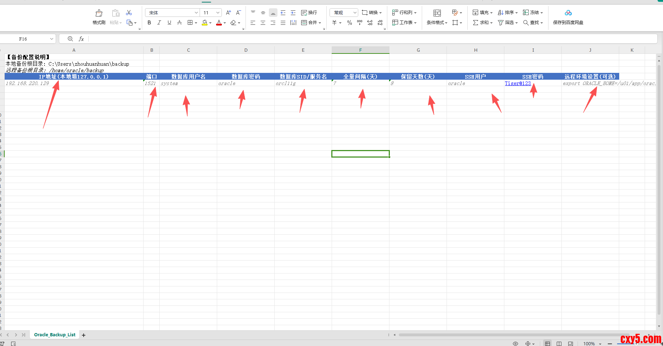Click the percent style icon

[x=349, y=23]
